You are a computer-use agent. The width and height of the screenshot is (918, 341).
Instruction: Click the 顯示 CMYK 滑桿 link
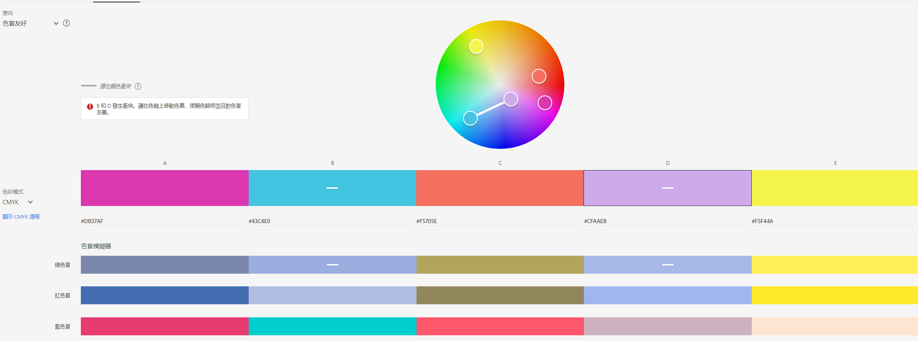[21, 217]
